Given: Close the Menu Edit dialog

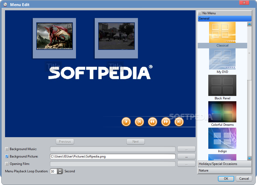Looking at the screenshot, I should [244, 3].
